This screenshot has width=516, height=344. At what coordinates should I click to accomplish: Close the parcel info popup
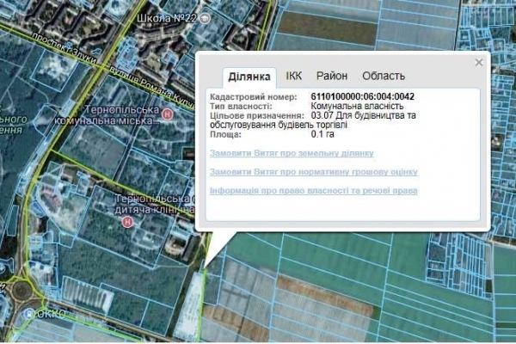[479, 62]
